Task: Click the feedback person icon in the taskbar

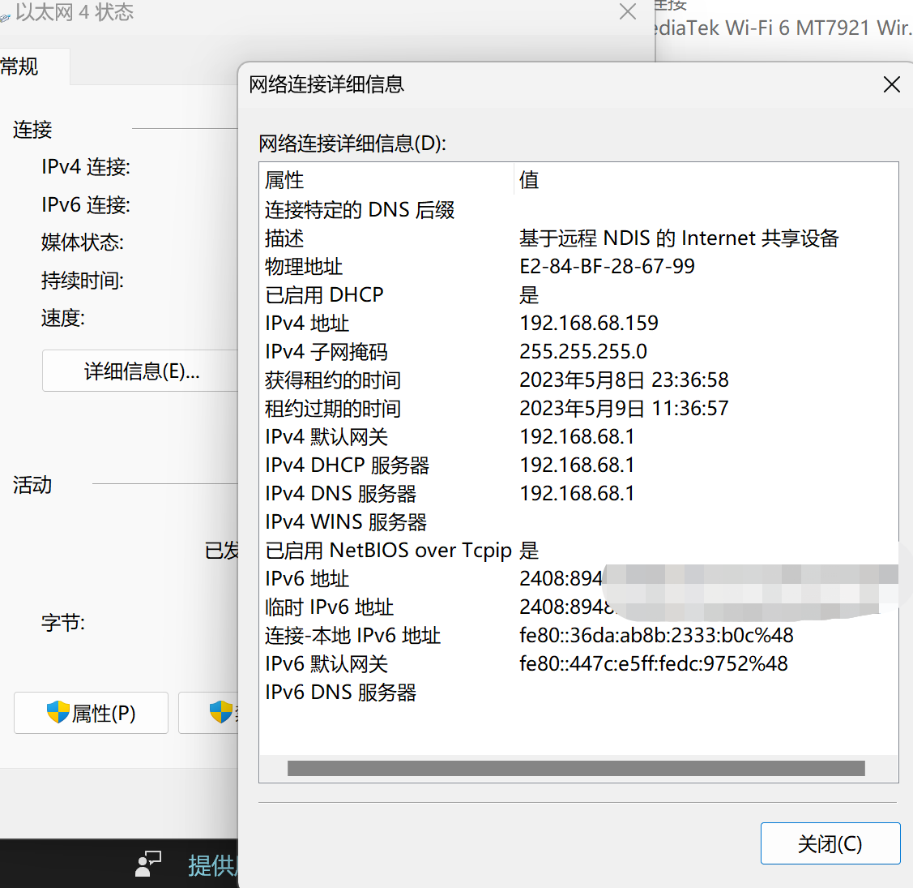Action: pos(147,864)
